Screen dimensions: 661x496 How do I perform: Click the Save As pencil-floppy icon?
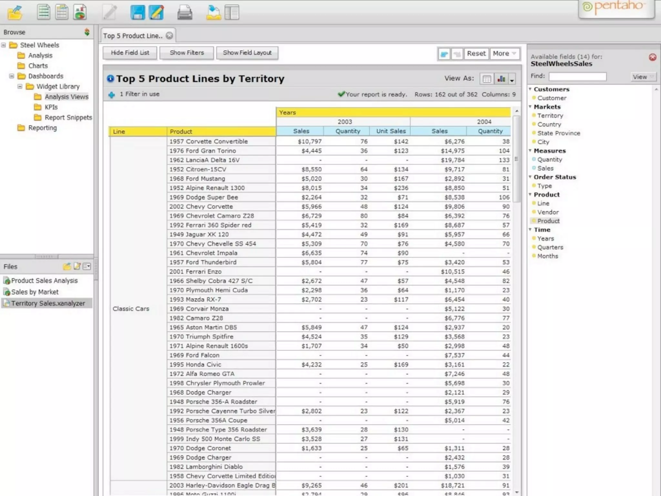pyautogui.click(x=157, y=12)
